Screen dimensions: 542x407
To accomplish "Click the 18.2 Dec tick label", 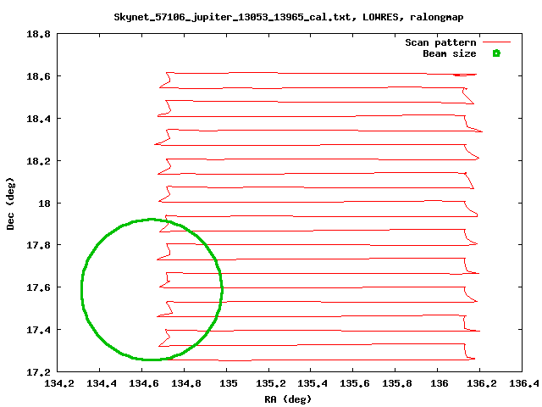I will click(x=38, y=161).
